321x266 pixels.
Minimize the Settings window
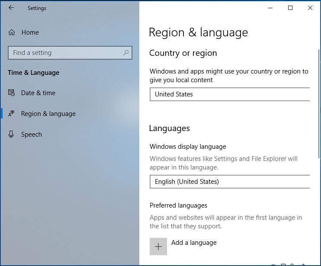coord(270,8)
